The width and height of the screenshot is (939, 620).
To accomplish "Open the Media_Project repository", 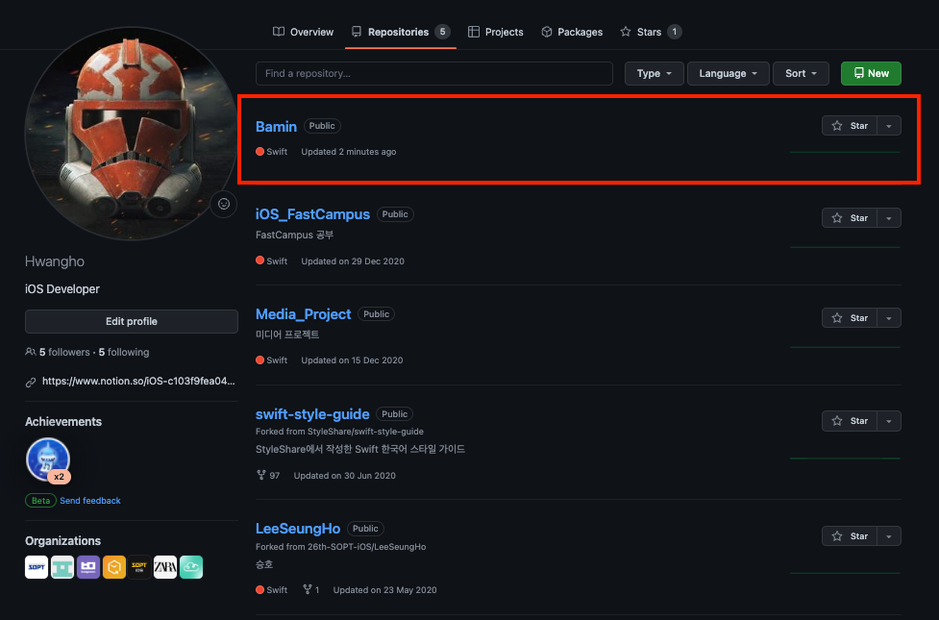I will [x=303, y=314].
